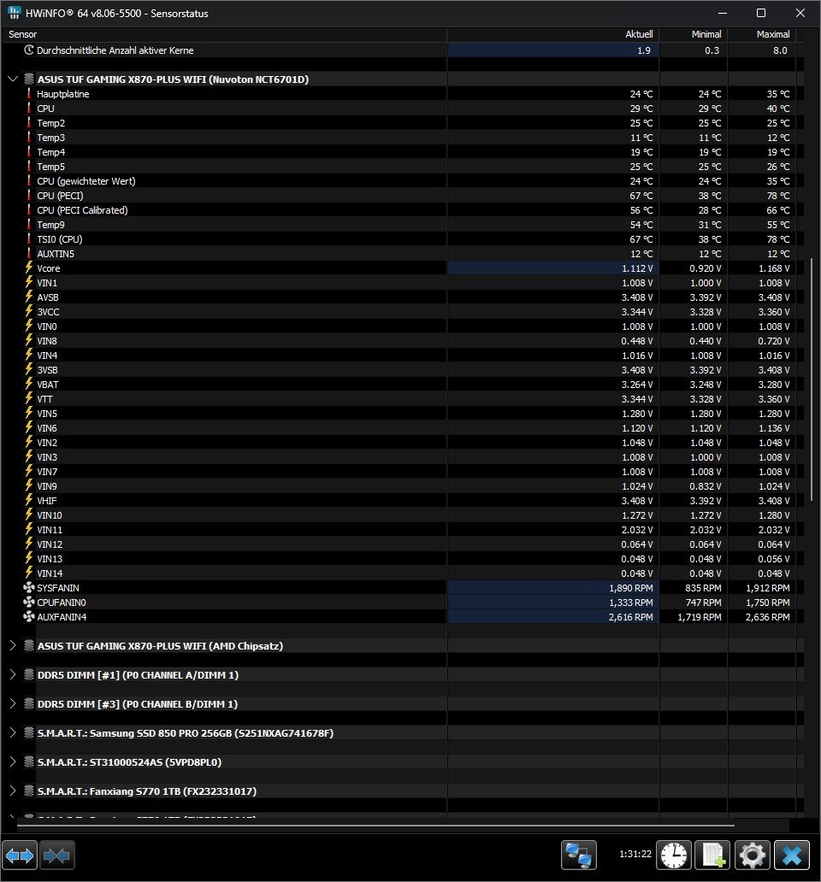Screen dimensions: 821x882
Task: Click the fan icon beside AUXFANIN4
Action: pyautogui.click(x=29, y=616)
